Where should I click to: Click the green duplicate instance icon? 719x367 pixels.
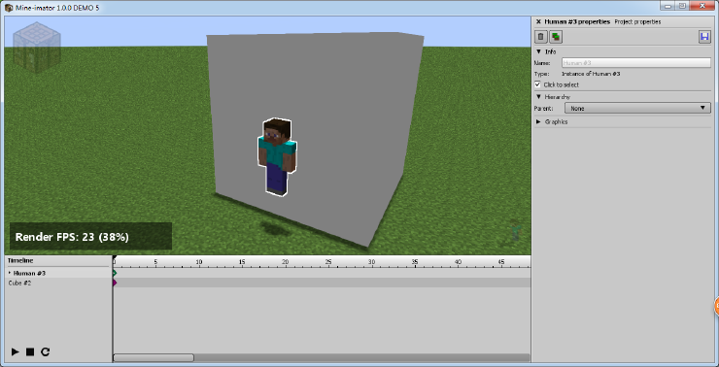[556, 37]
